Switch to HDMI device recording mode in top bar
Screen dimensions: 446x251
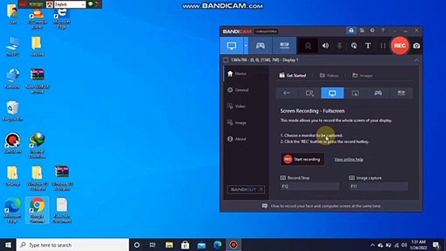[x=284, y=46]
